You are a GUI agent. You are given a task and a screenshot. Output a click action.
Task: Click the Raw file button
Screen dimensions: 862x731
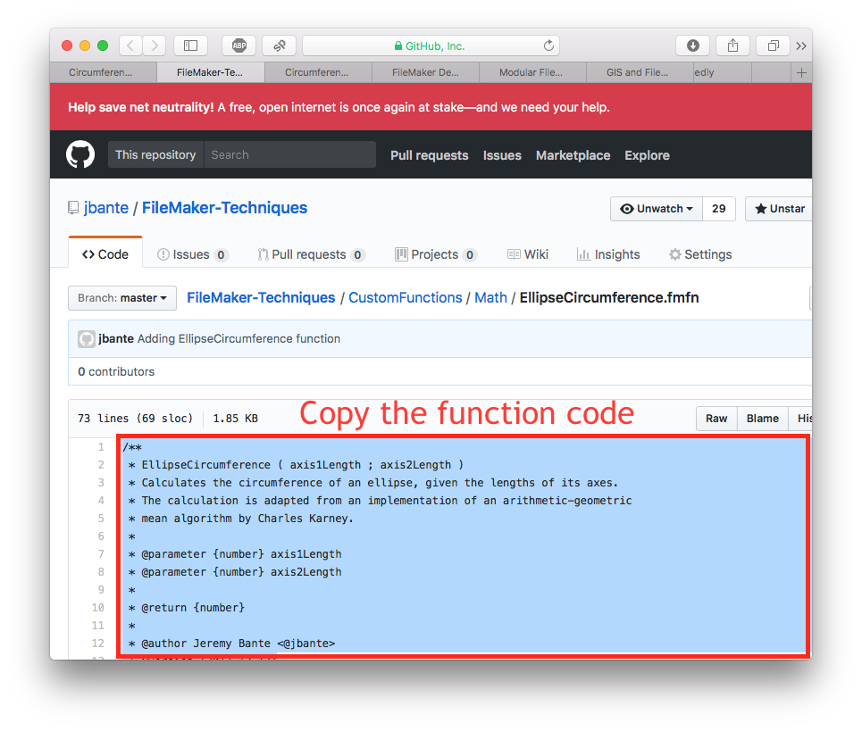click(x=716, y=419)
